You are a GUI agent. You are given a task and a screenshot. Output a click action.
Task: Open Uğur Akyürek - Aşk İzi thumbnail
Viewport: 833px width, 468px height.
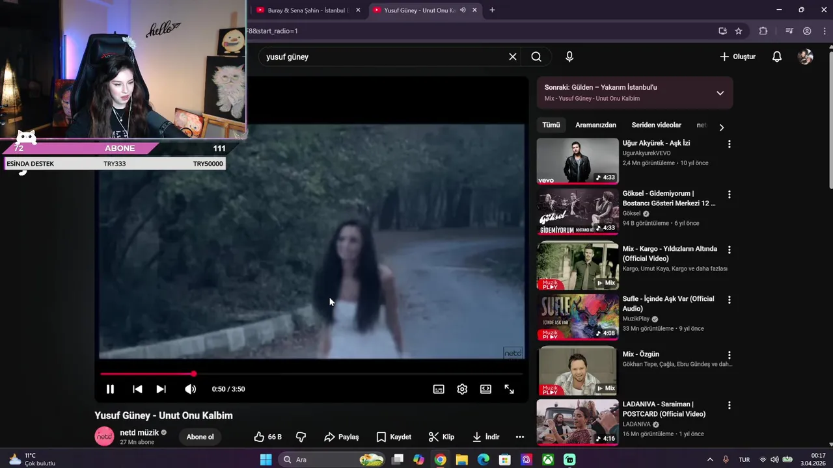pyautogui.click(x=577, y=161)
